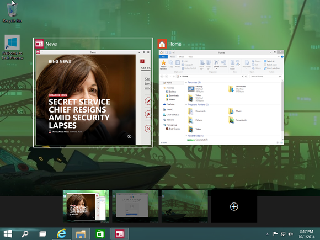Open the File tab in Home window
Viewport: 320px width, 240px height.
[x=163, y=57]
